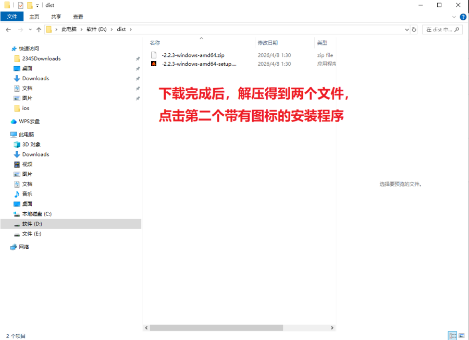
Task: Click the 3D 对象 cube icon
Action: pyautogui.click(x=17, y=144)
